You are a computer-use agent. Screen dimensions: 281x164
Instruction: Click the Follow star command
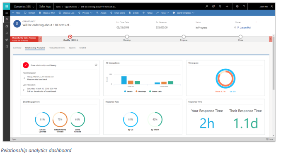[x=148, y=13]
